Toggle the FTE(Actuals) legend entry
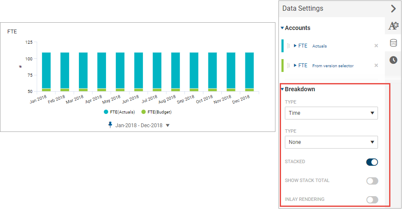This screenshot has height=209, width=402. (119, 112)
